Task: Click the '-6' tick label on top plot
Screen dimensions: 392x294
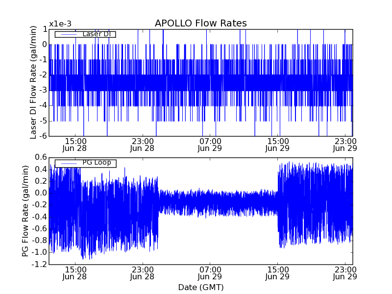Action: tap(42, 136)
